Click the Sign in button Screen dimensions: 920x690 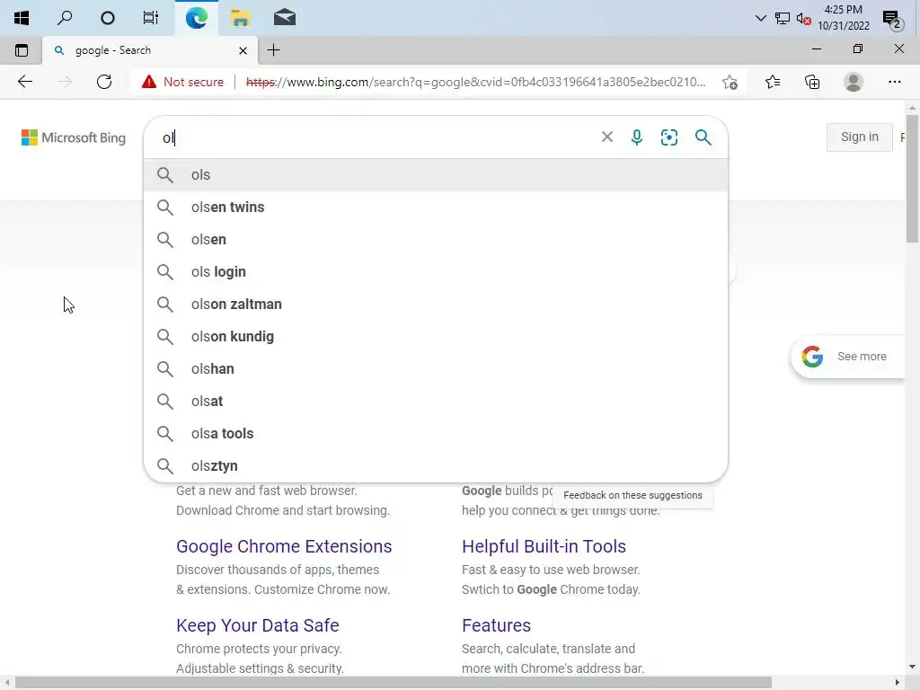[x=860, y=137]
